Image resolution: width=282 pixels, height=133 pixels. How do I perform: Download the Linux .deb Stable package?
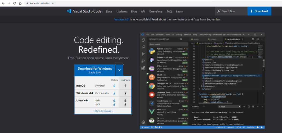(114, 101)
